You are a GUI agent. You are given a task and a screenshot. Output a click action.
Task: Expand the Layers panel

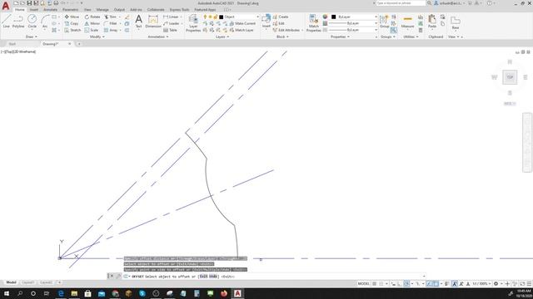click(x=222, y=37)
